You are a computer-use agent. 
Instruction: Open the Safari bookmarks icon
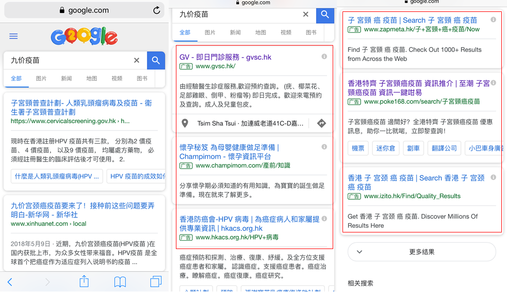click(x=120, y=282)
